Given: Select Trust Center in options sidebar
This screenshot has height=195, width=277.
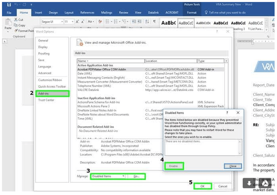Looking at the screenshot, I should [x=45, y=100].
